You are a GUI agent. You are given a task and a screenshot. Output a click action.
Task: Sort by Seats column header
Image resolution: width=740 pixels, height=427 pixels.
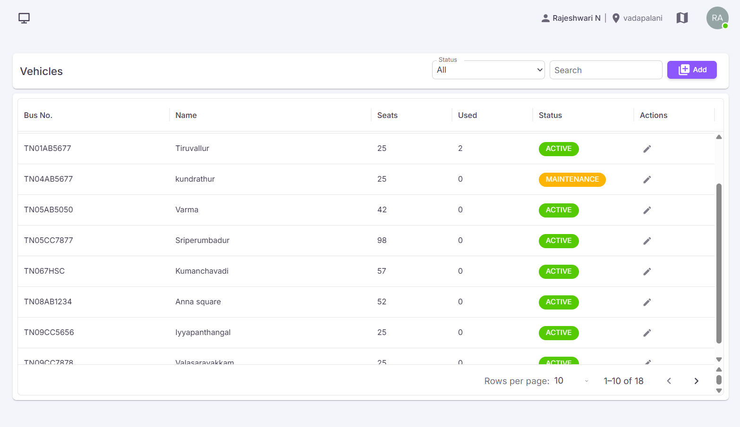(387, 115)
